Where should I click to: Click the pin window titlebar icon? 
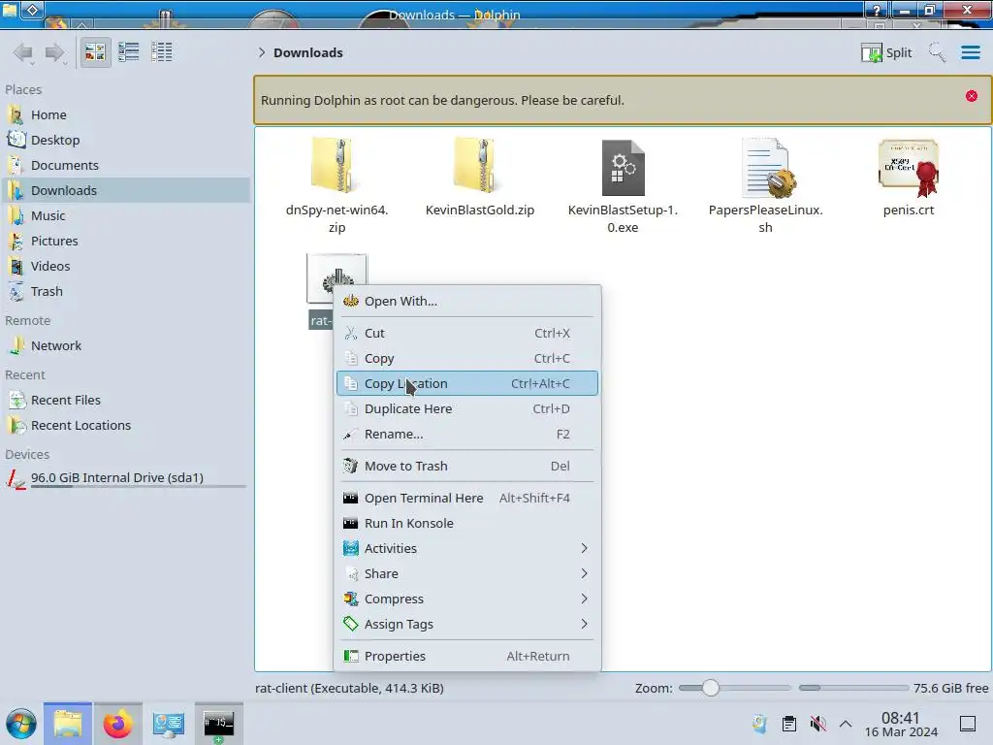33,10
